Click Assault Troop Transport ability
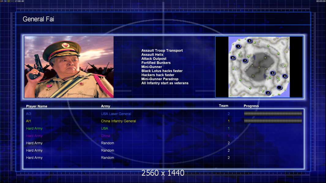The image size is (326, 183). pyautogui.click(x=162, y=51)
